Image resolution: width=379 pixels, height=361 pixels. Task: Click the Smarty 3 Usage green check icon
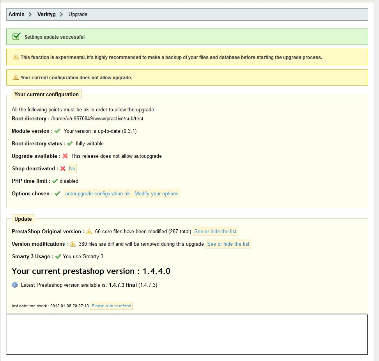click(x=58, y=256)
